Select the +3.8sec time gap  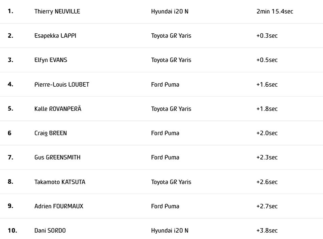pos(267,230)
